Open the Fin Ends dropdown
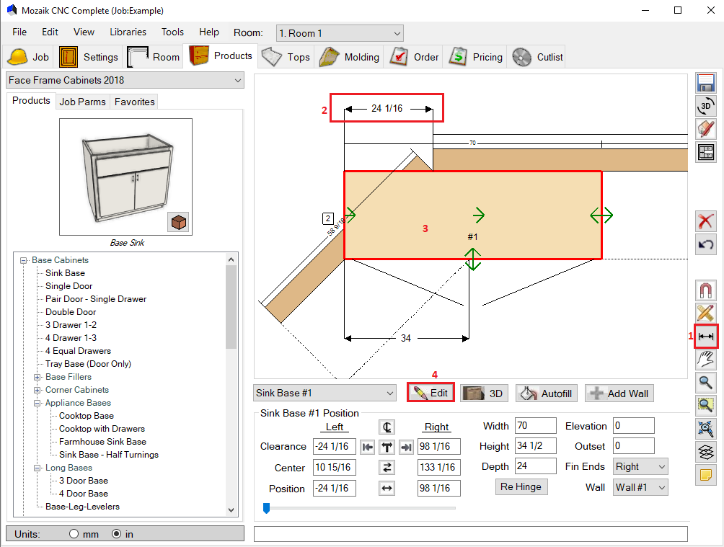This screenshot has width=724, height=547. 640,466
